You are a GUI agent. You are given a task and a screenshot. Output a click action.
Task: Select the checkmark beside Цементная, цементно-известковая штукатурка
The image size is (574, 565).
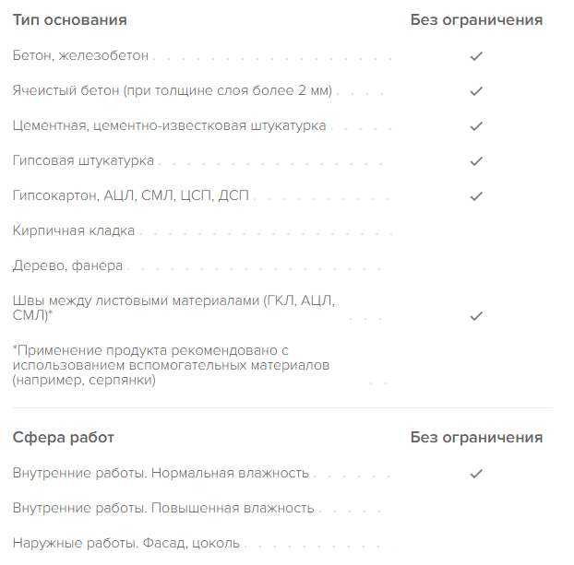coord(476,125)
